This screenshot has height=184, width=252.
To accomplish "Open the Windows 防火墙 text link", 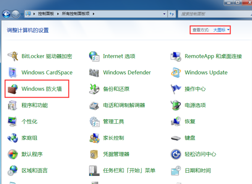I will (42, 89).
